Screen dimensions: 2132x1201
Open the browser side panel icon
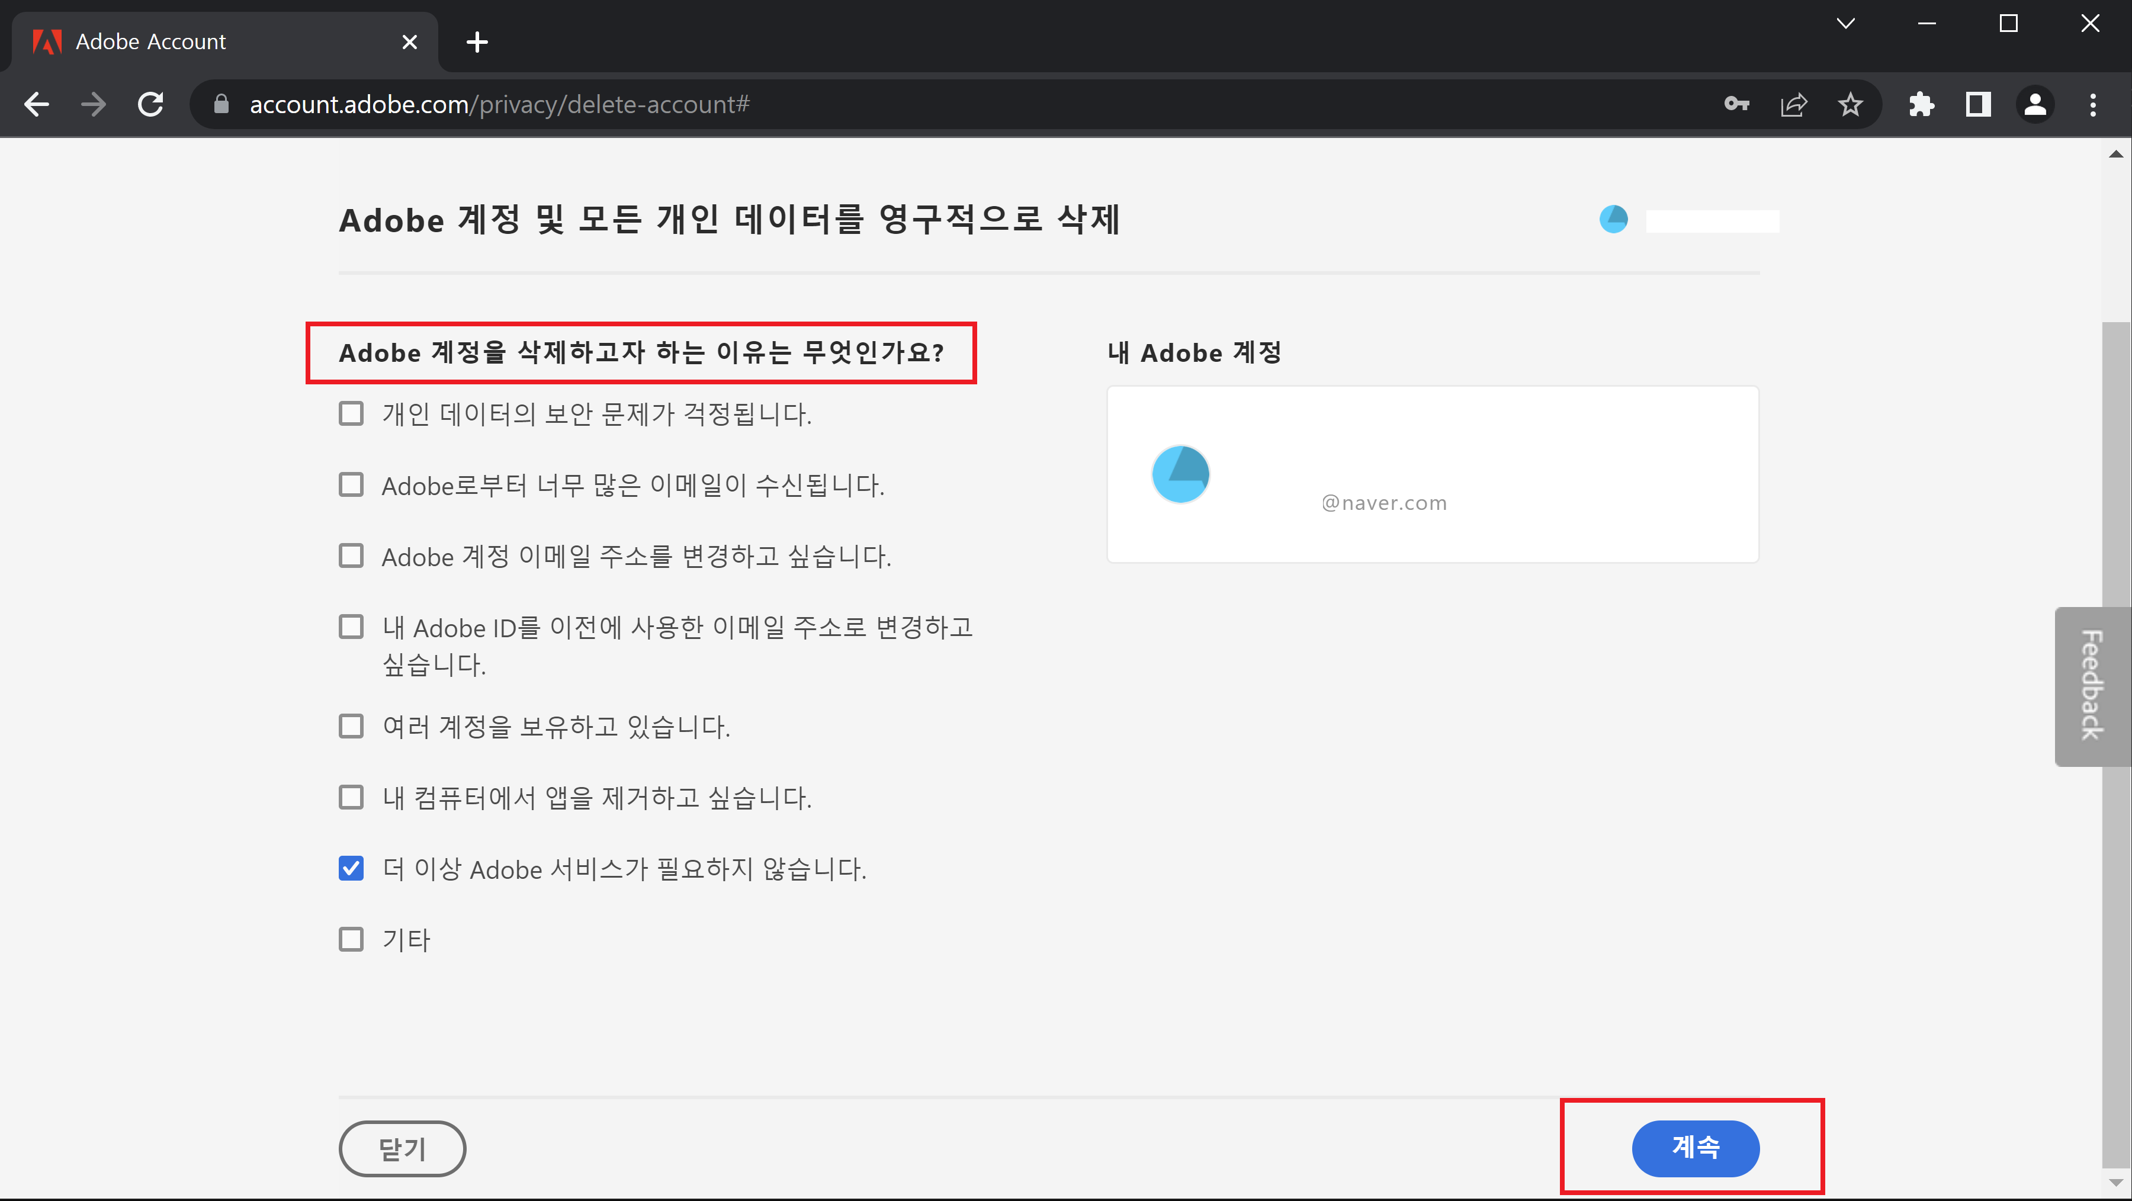pyautogui.click(x=1978, y=104)
